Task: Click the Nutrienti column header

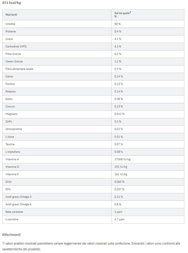Action: (11, 15)
